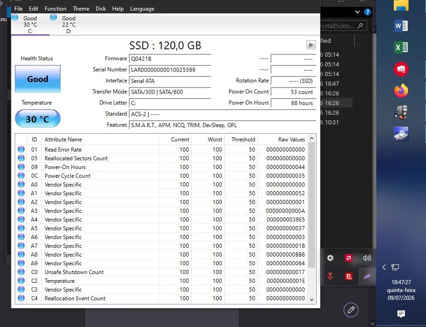Image resolution: width=426 pixels, height=327 pixels.
Task: Open the Edit menu
Action: [x=34, y=9]
